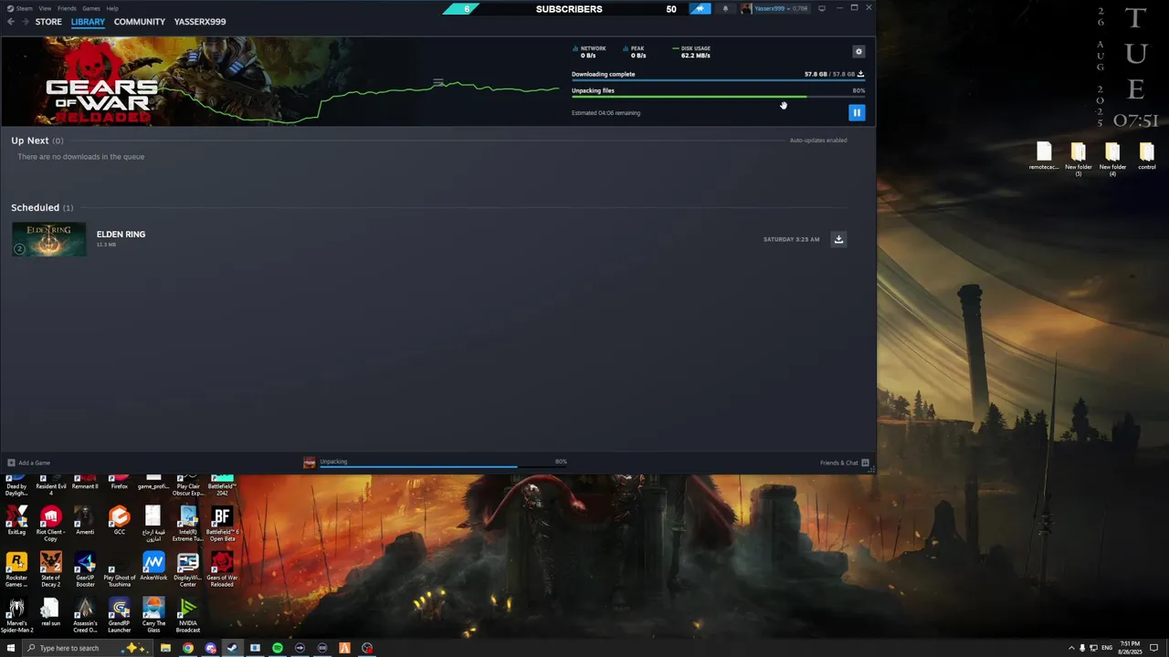The image size is (1169, 657).
Task: Expand Yasserx999 account dropdown
Action: [774, 9]
